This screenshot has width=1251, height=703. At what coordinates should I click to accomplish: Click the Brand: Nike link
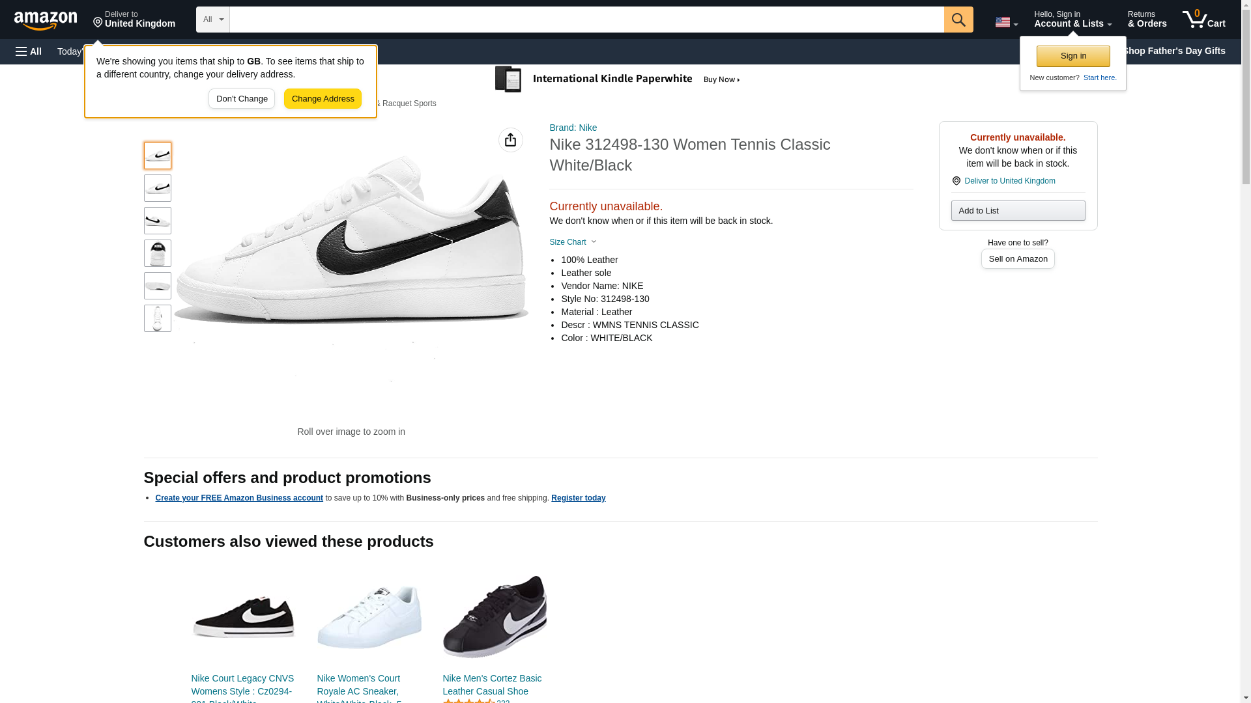573,128
